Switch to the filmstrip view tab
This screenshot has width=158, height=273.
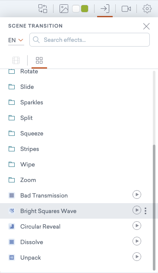16,60
